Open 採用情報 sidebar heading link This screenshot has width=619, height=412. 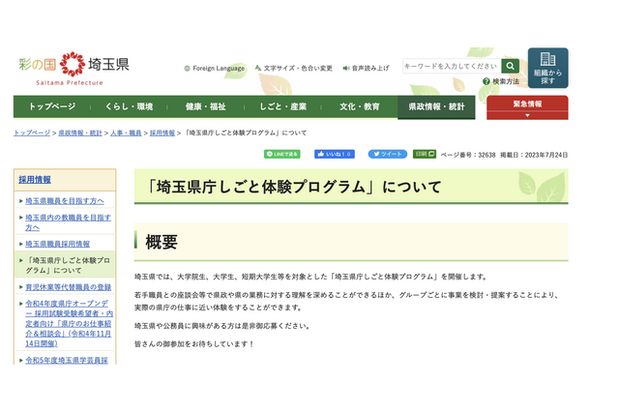pyautogui.click(x=35, y=180)
